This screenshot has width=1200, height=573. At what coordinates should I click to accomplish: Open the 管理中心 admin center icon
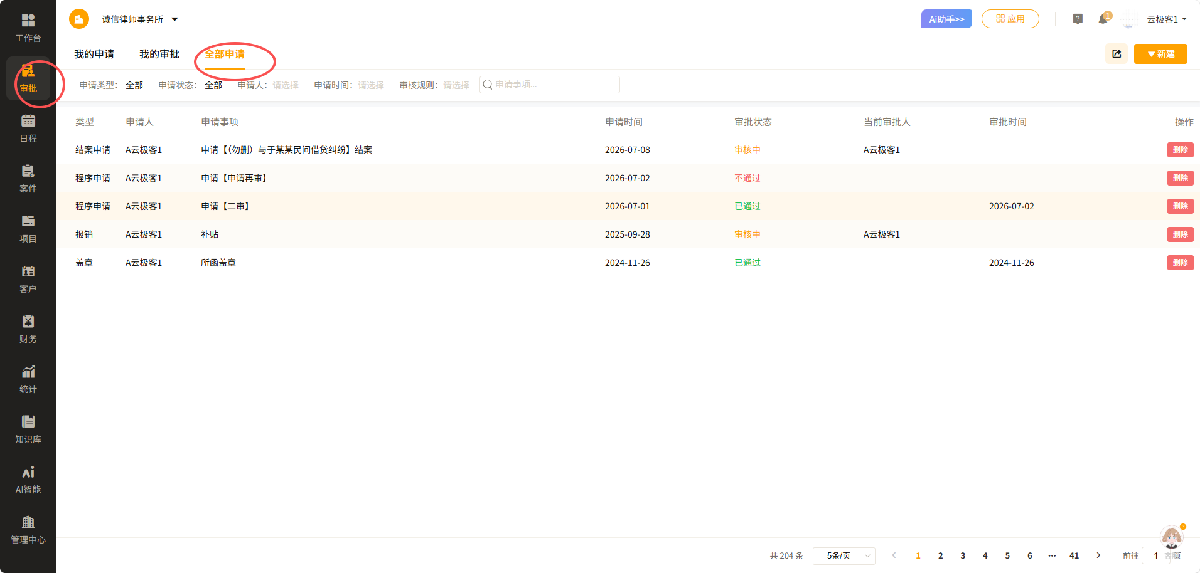point(28,530)
